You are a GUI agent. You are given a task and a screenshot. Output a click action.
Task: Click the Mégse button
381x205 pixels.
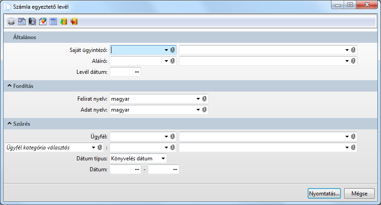coord(359,193)
